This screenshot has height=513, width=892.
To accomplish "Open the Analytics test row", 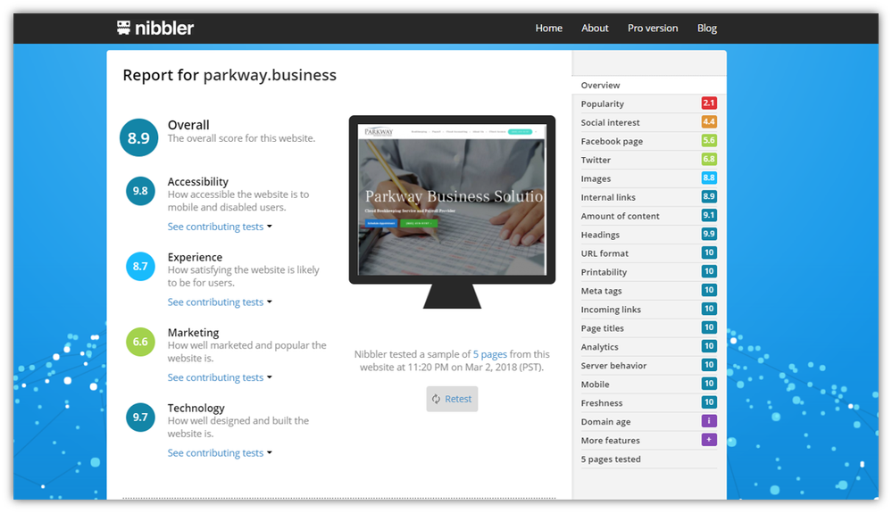I will coord(649,347).
